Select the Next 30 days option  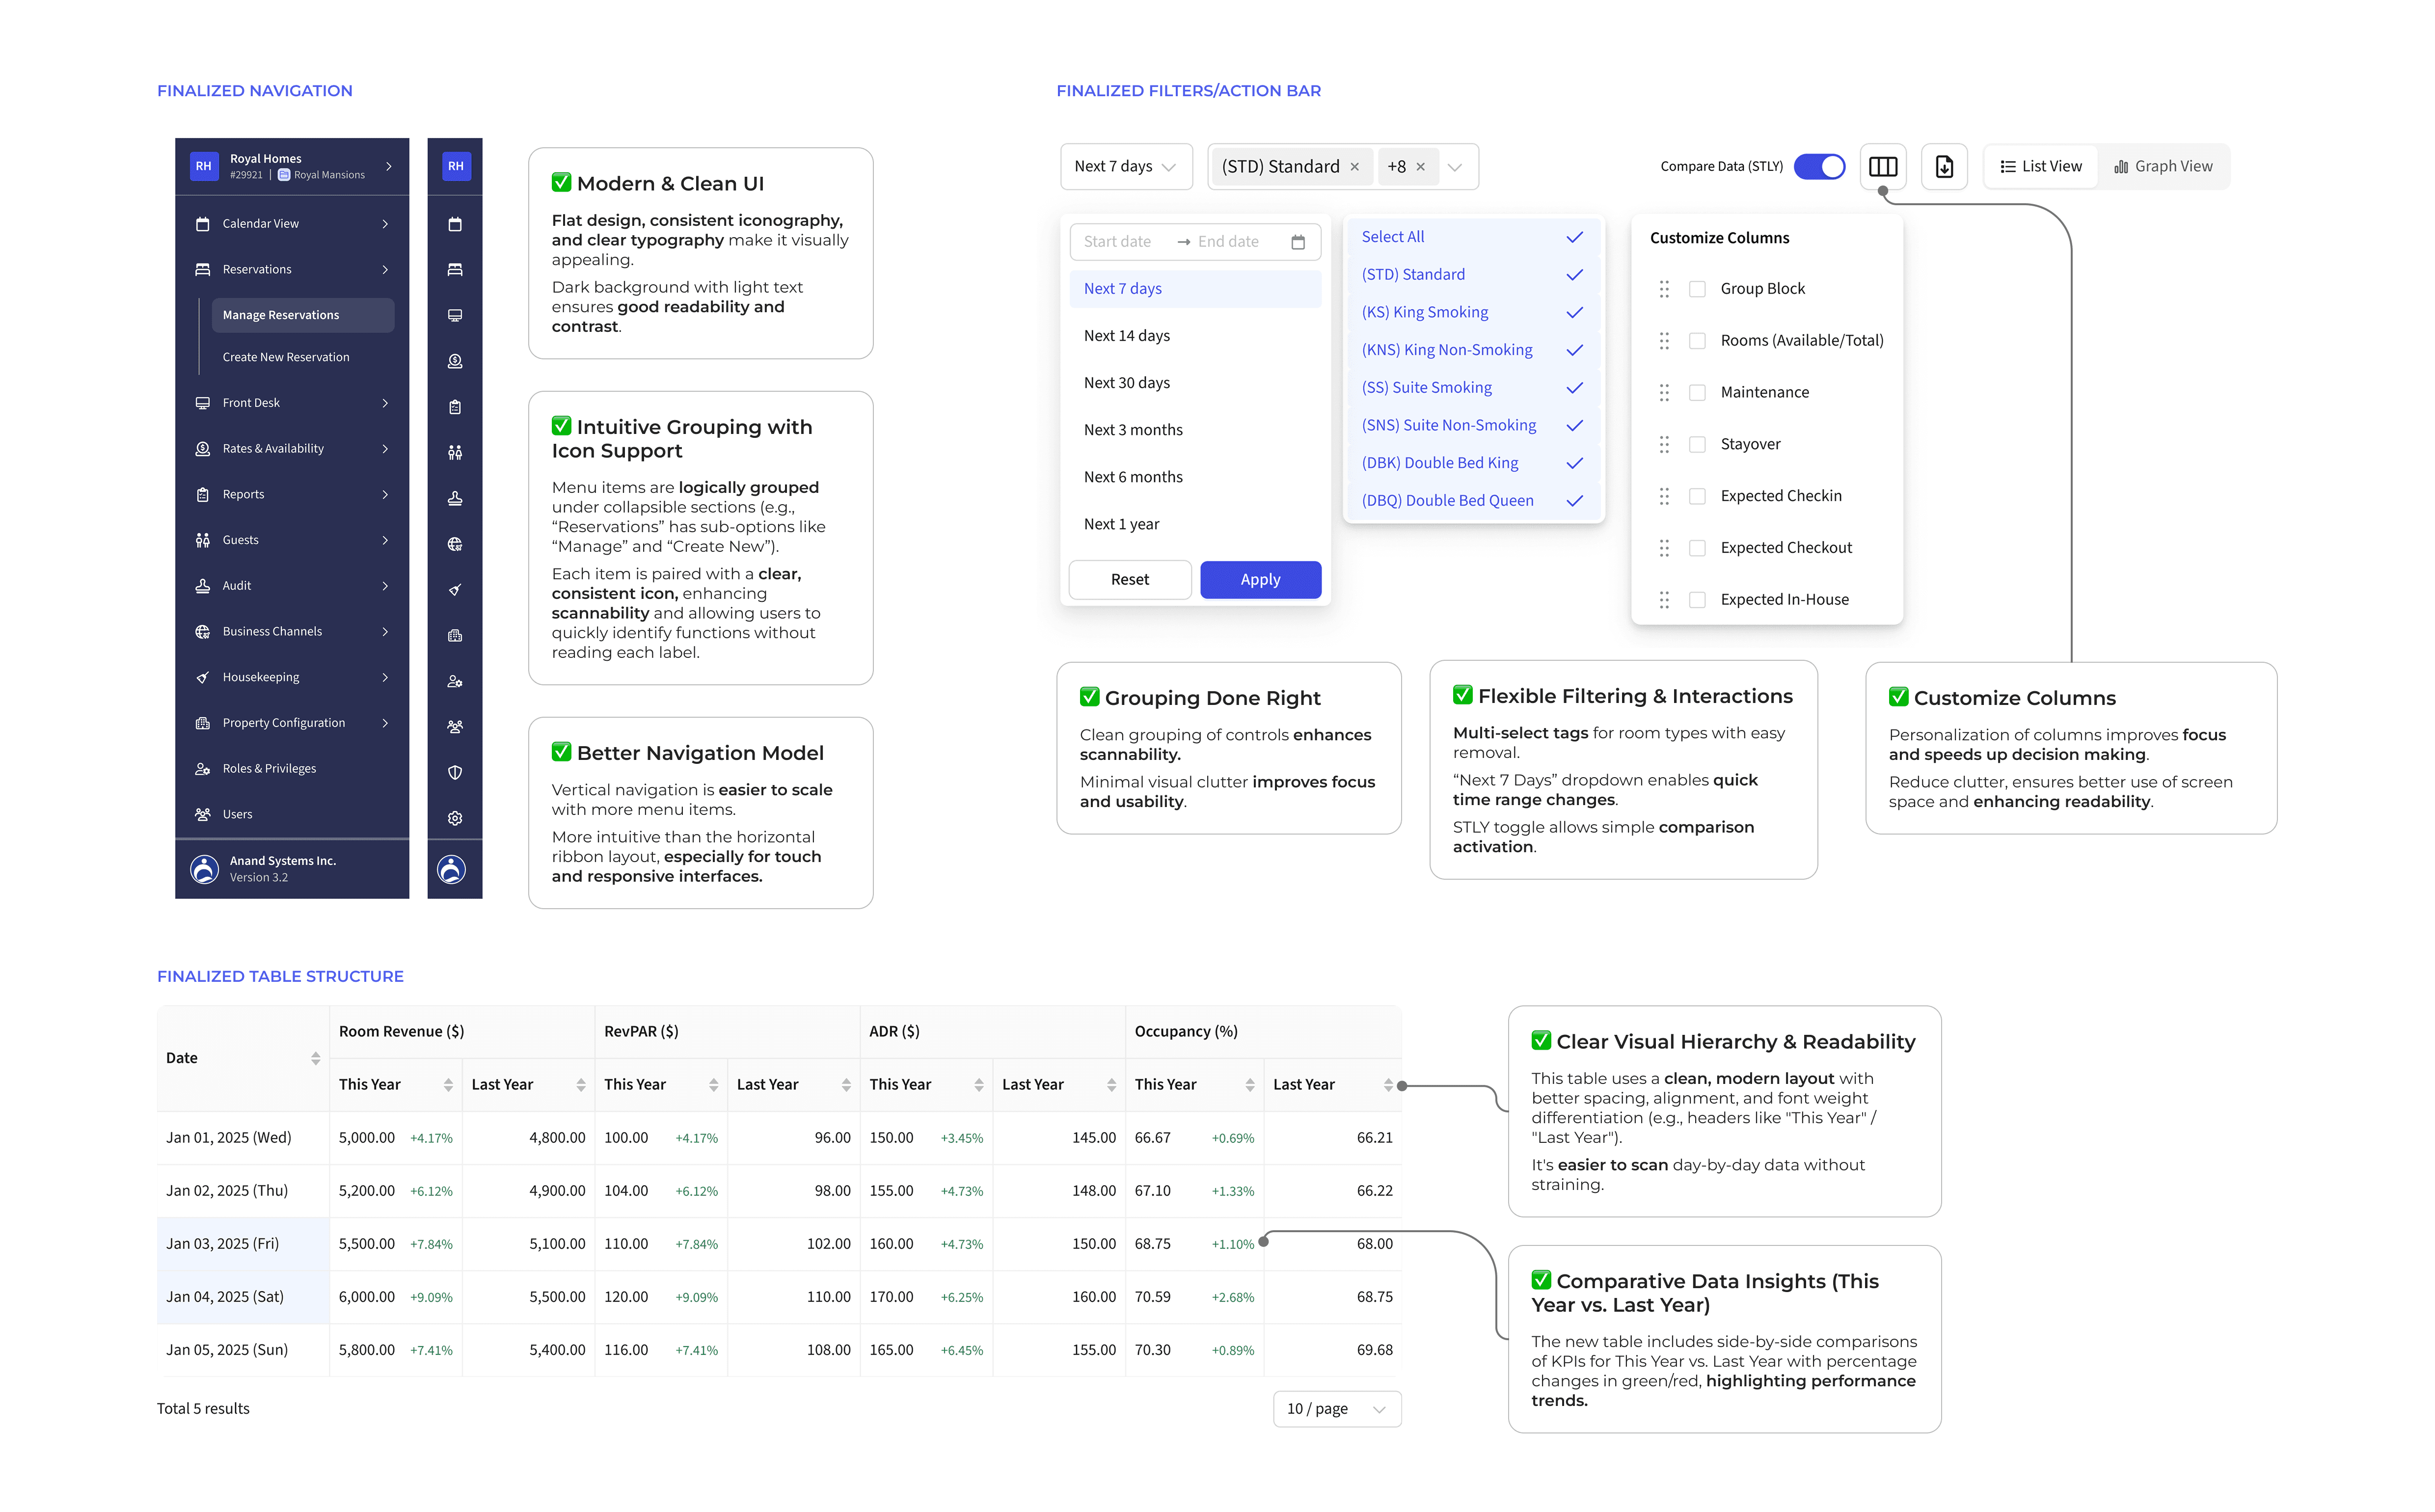coord(1127,383)
